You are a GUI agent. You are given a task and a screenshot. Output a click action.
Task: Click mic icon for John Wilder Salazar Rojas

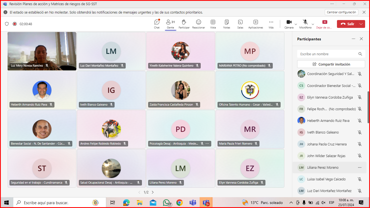pyautogui.click(x=360, y=156)
